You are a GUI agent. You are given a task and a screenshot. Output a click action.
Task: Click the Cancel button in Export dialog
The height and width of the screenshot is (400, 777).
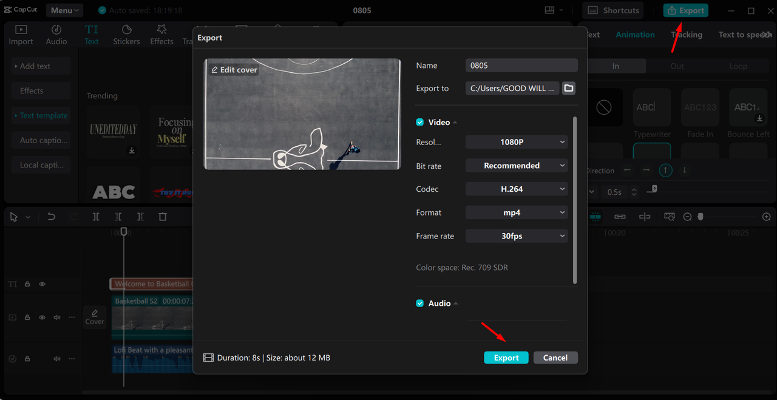coord(555,358)
